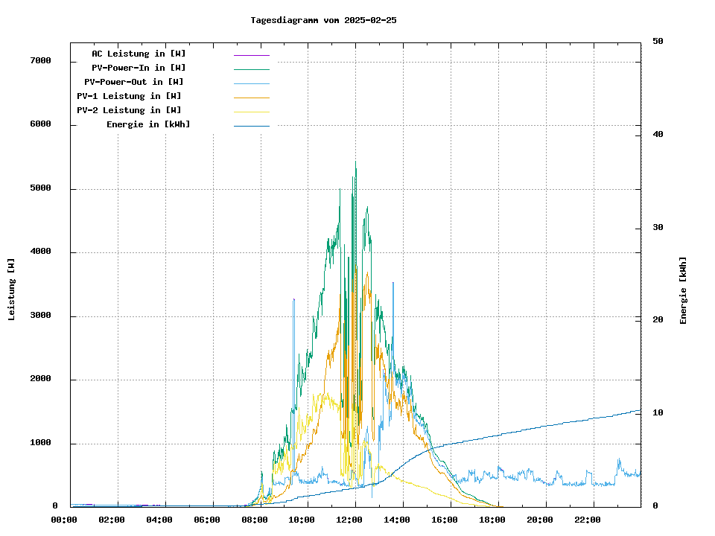Click the purple AC Leistung legend line
The width and height of the screenshot is (715, 536).
click(251, 55)
